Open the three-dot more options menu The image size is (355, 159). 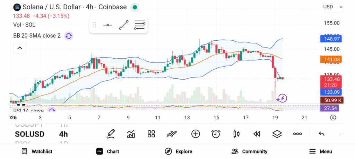click(297, 134)
